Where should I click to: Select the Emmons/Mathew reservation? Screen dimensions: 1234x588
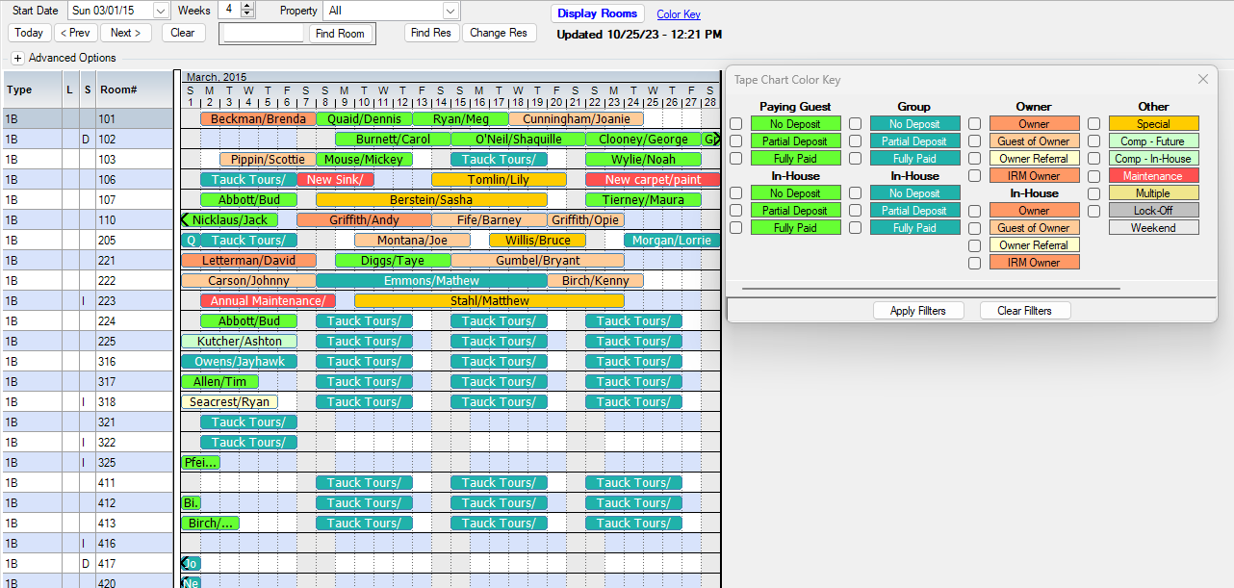431,281
